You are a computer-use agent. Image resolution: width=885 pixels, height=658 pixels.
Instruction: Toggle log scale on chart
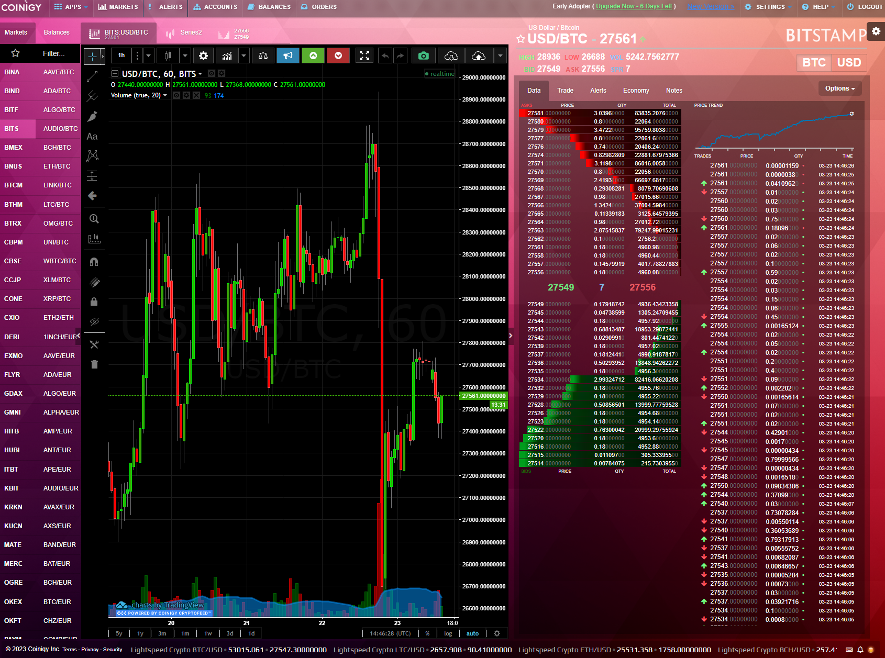[x=448, y=633]
